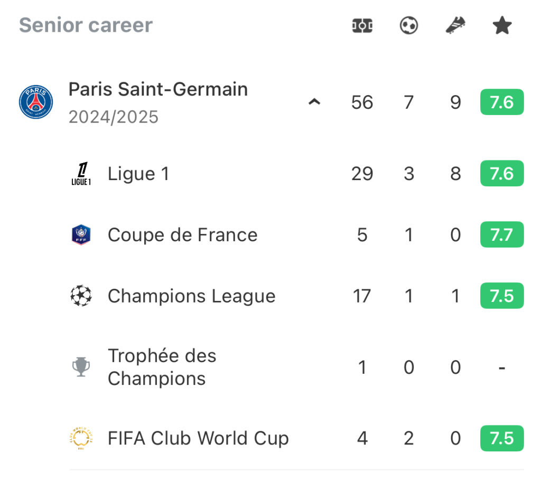Click the Champions League starball icon
This screenshot has width=541, height=482.
(x=81, y=296)
